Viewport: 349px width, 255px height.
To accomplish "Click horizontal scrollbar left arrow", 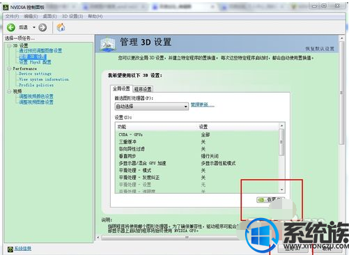I will coord(98,238).
